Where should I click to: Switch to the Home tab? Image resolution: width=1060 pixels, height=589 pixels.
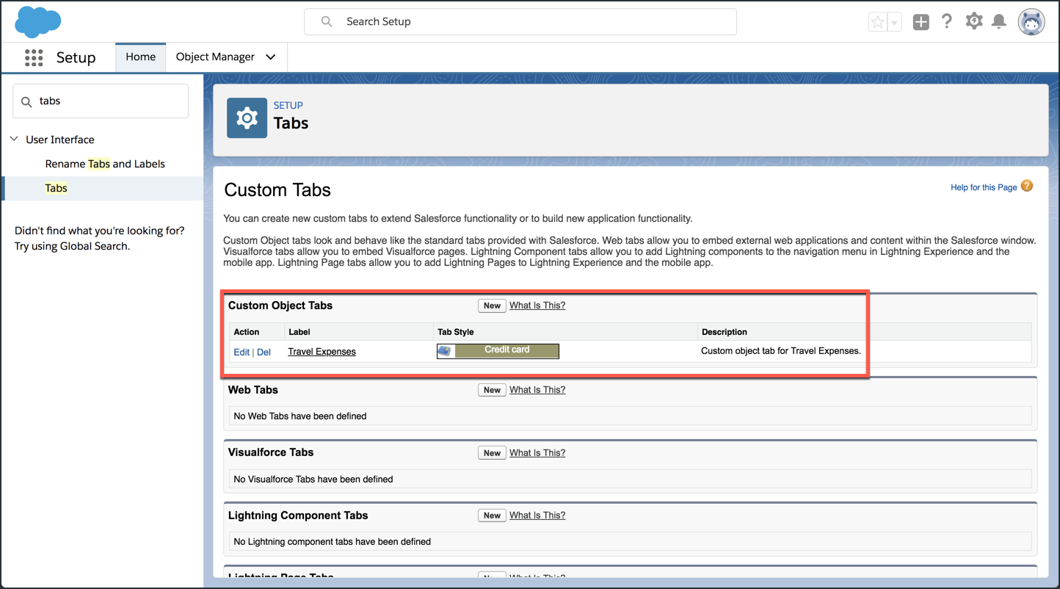tap(140, 57)
